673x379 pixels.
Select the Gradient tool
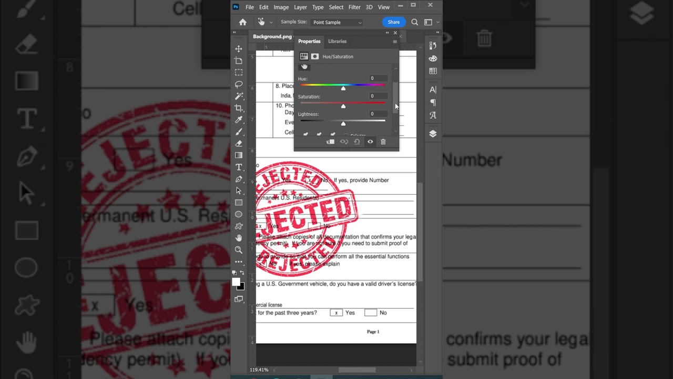(x=239, y=155)
